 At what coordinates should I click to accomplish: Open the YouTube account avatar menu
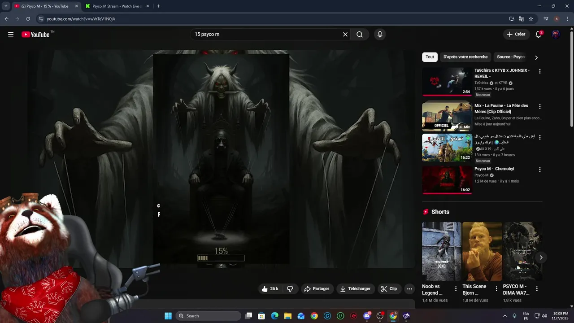556,35
